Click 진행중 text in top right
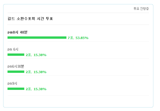 (x=144, y=9)
